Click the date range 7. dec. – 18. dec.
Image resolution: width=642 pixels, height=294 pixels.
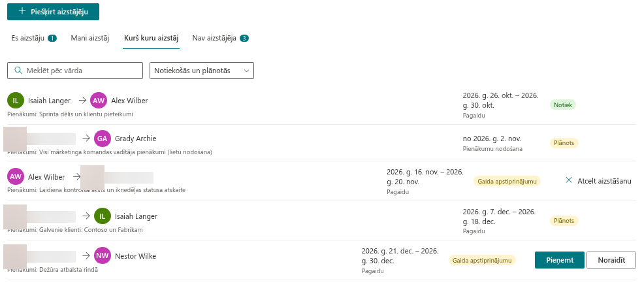499,217
